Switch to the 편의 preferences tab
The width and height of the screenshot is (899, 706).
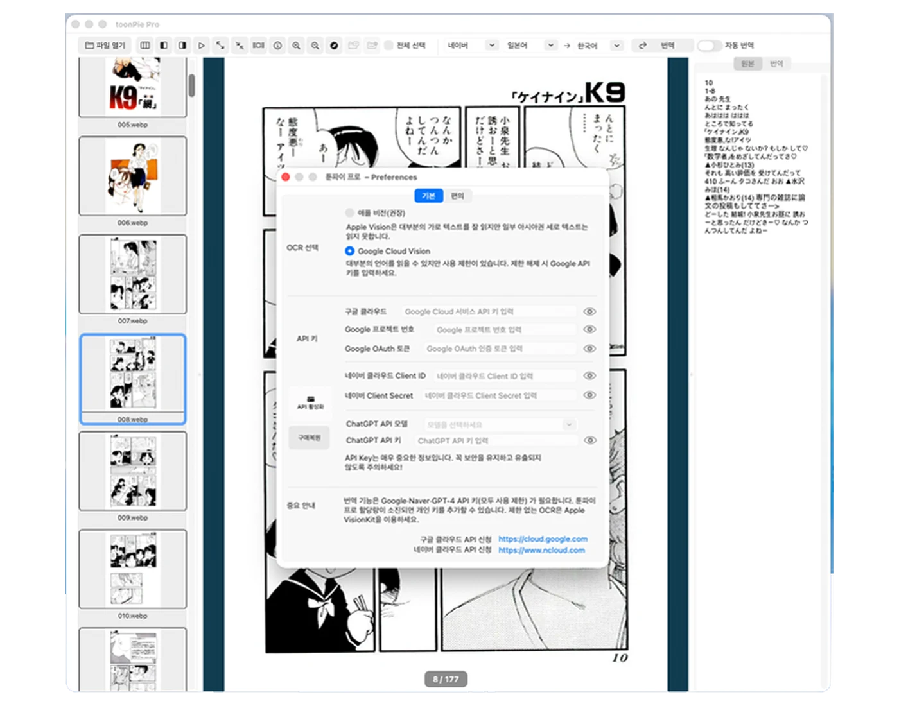tap(457, 196)
